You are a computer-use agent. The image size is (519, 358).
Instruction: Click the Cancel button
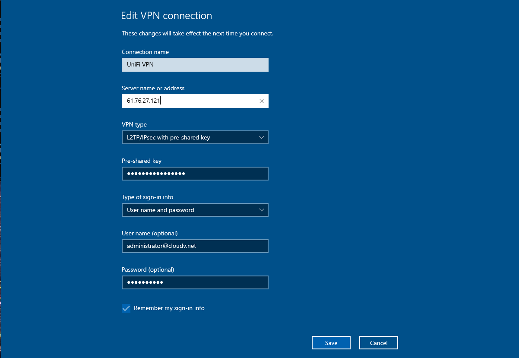click(379, 343)
